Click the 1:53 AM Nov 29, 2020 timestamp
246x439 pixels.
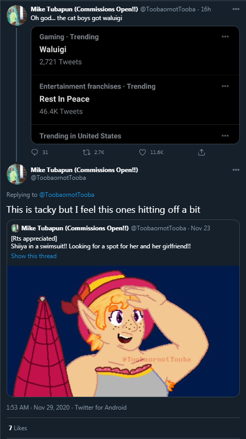(39, 408)
